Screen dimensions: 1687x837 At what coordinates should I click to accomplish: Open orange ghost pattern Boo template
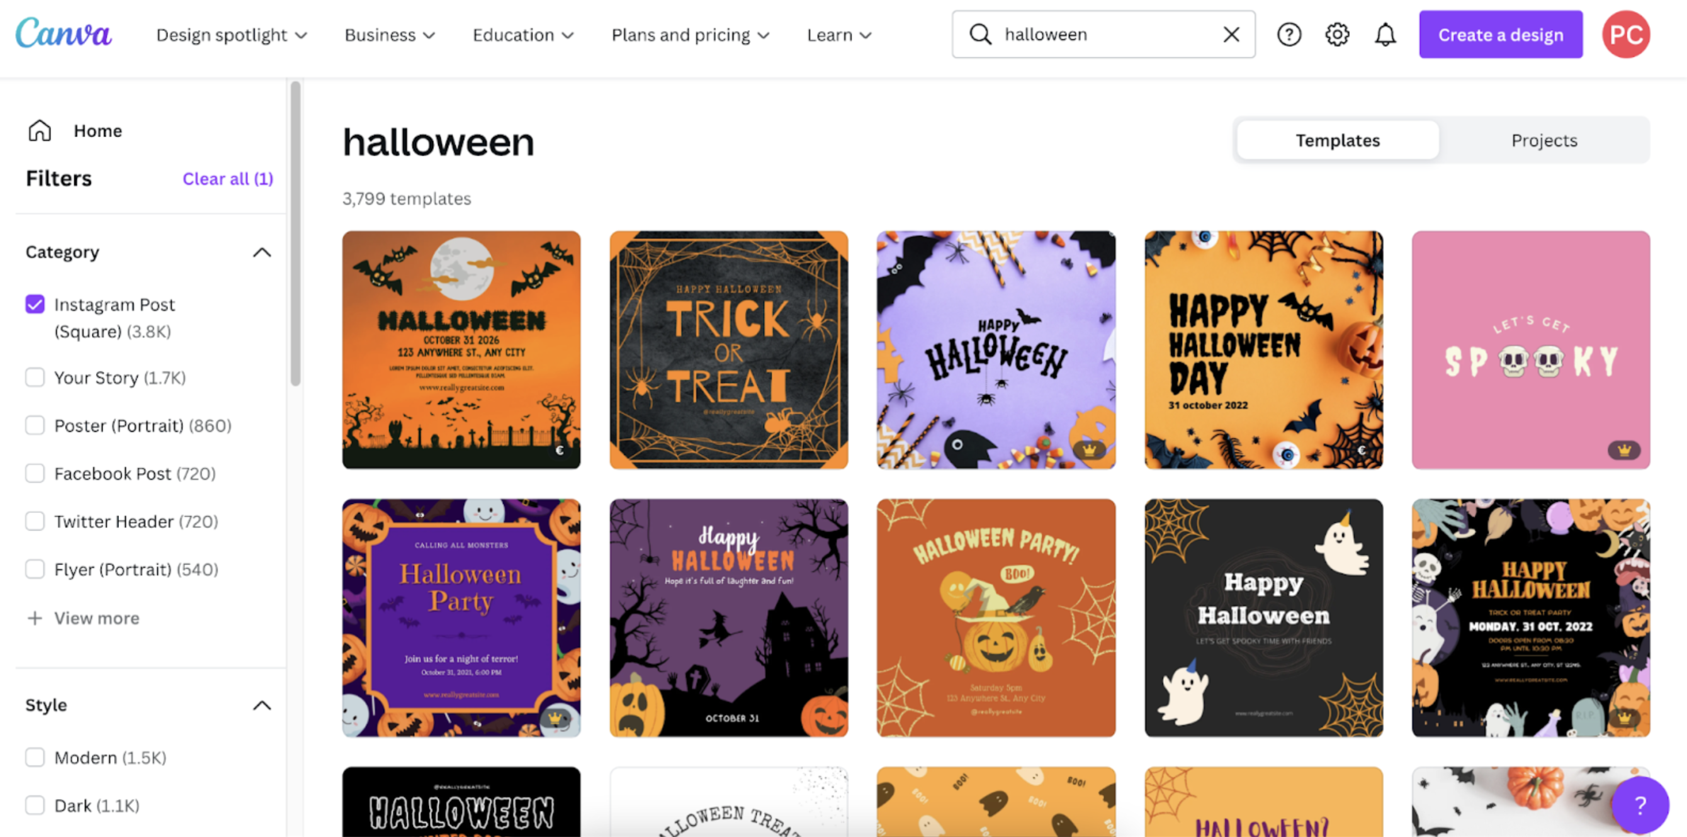pyautogui.click(x=995, y=802)
